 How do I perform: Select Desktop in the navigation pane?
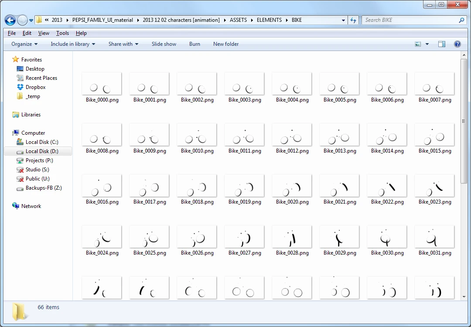point(31,69)
